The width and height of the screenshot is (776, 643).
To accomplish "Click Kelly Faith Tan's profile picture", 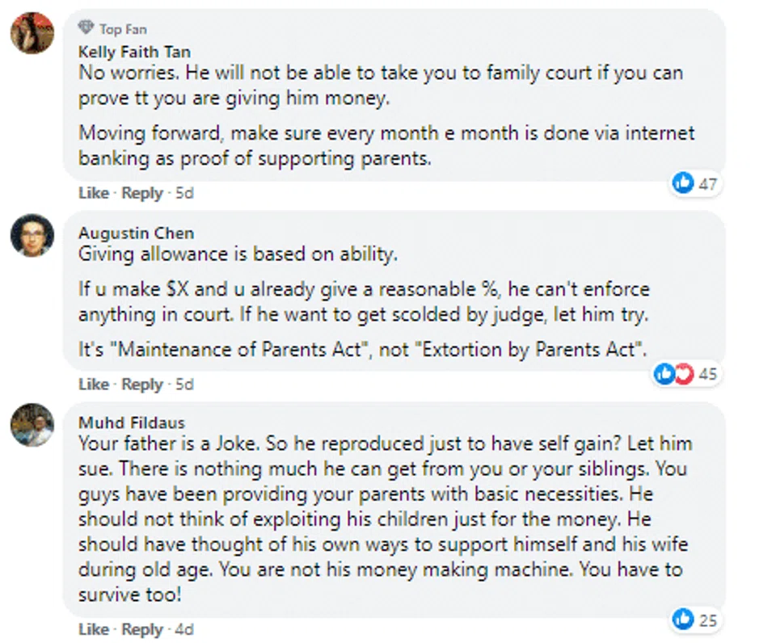I will tap(32, 33).
